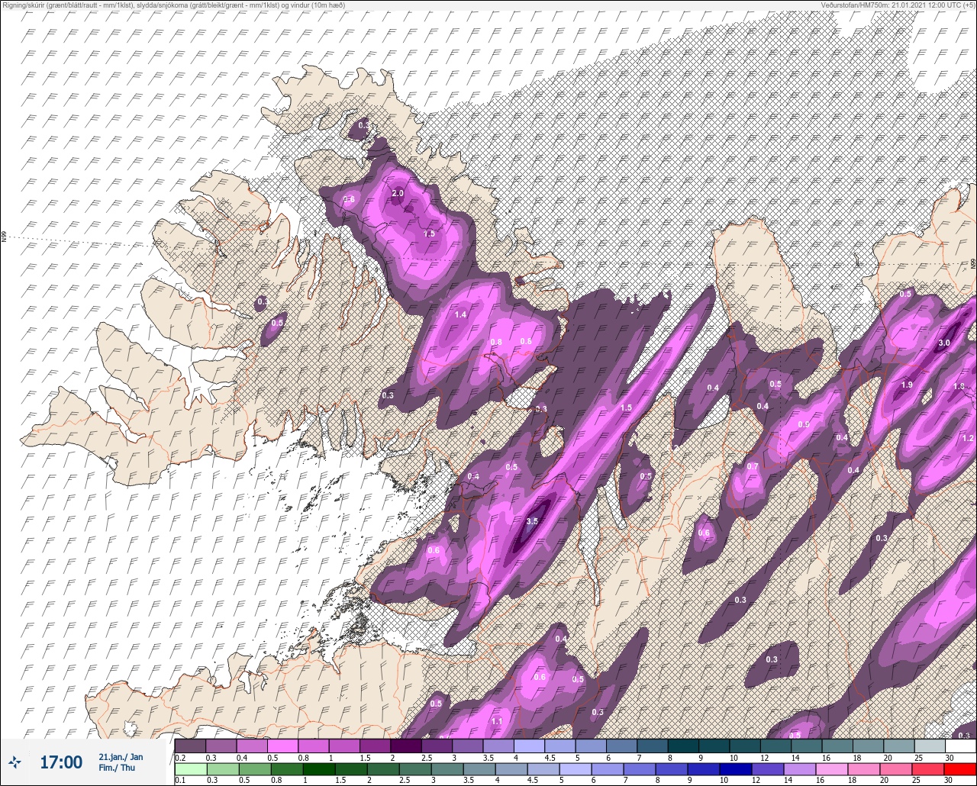Image resolution: width=977 pixels, height=786 pixels.
Task: Select top-row legend swatch labeled 0.5
Action: (282, 746)
